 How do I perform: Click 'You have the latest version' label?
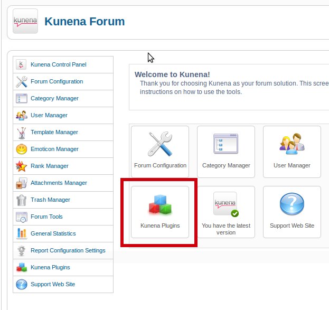pos(226,229)
